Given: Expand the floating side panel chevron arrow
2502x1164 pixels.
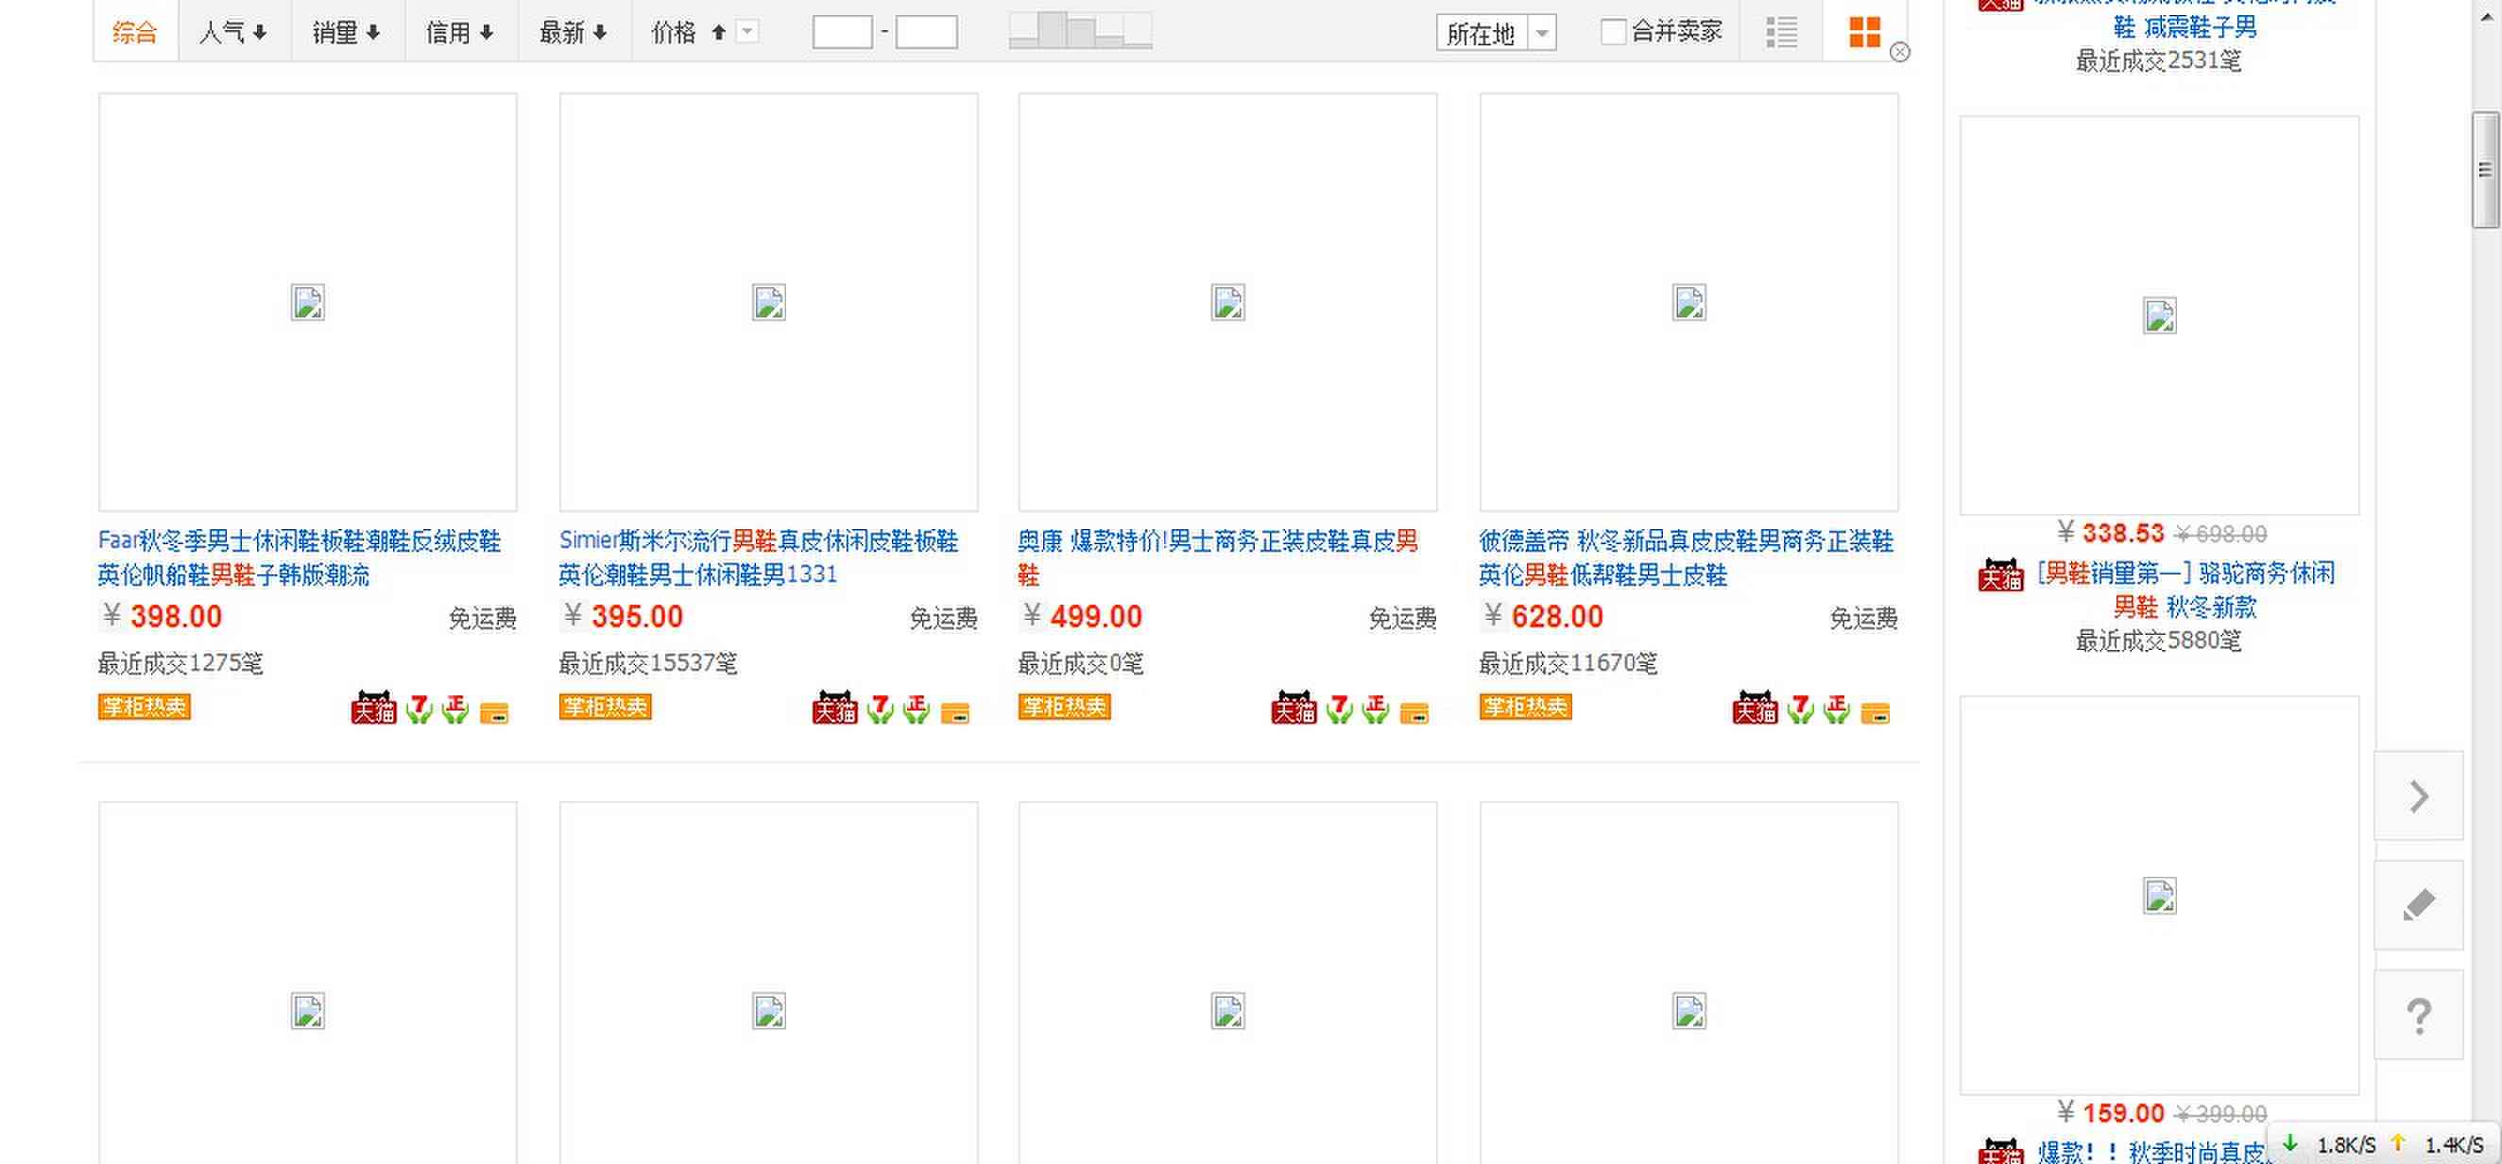Looking at the screenshot, I should tap(2419, 796).
